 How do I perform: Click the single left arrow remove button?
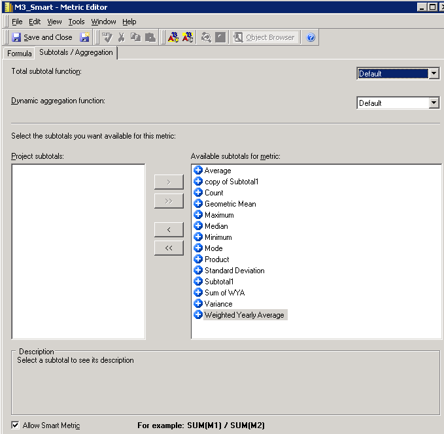[169, 229]
